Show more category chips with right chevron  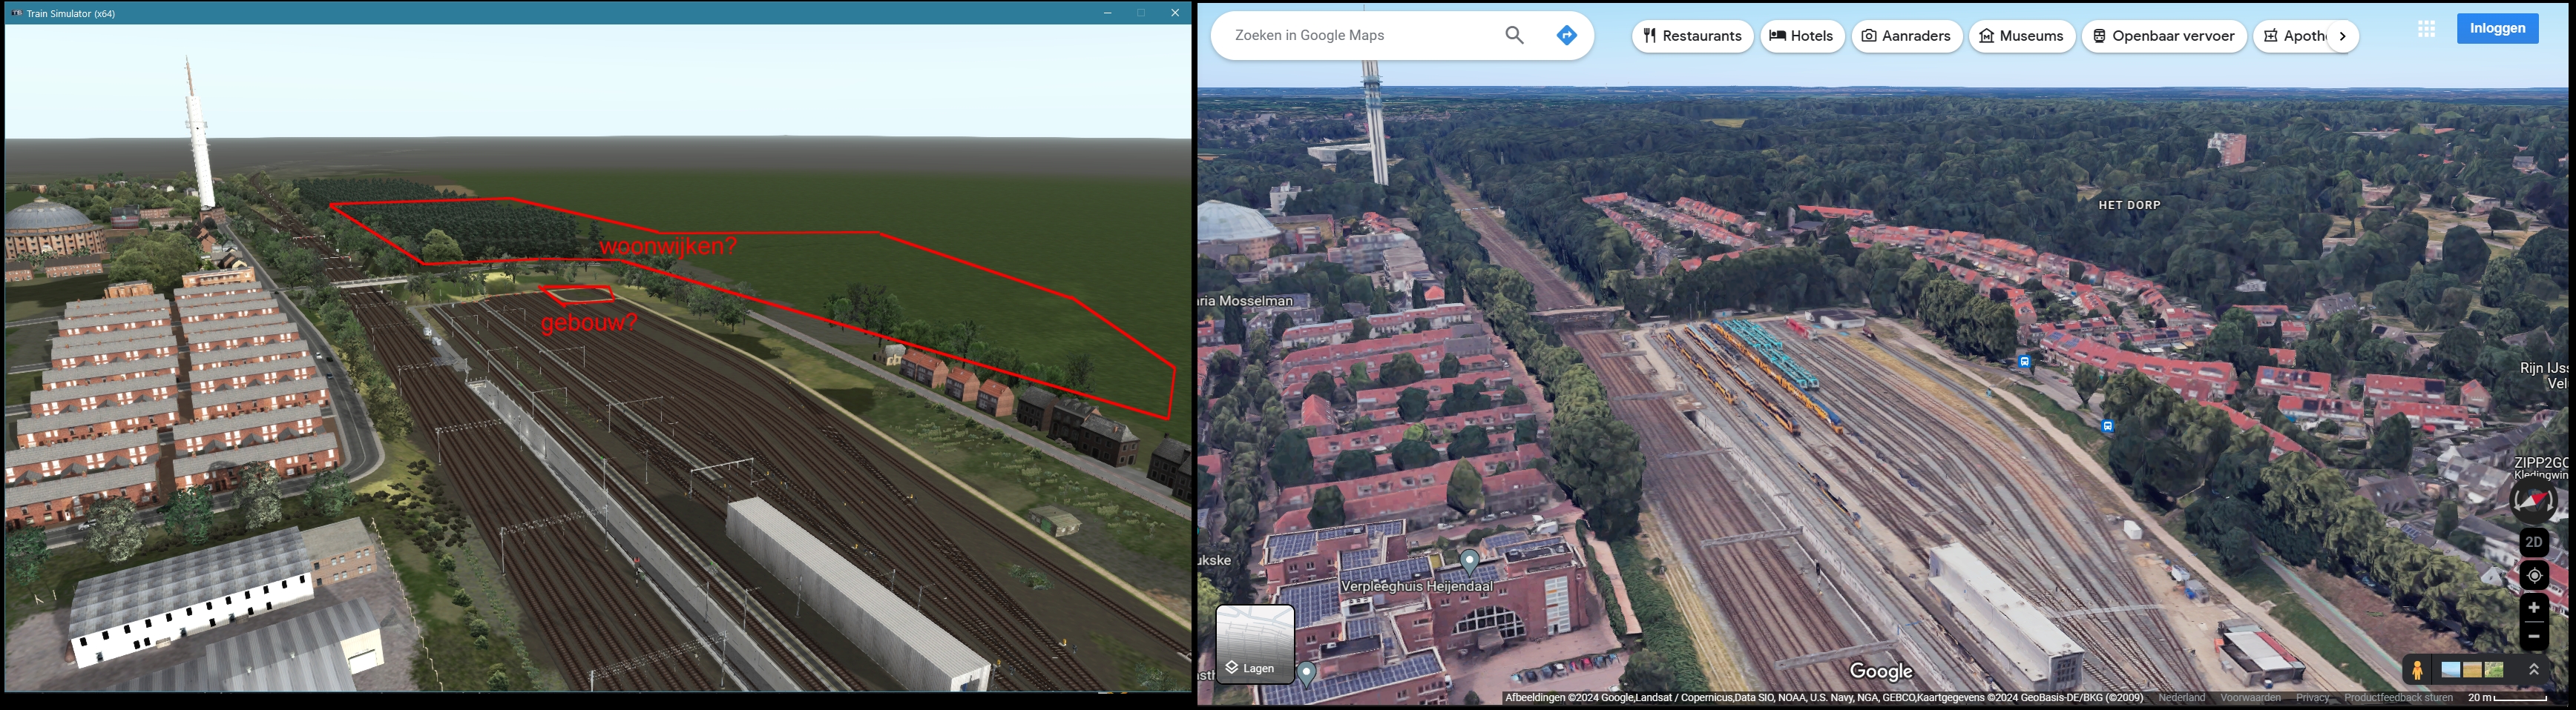pyautogui.click(x=2342, y=36)
